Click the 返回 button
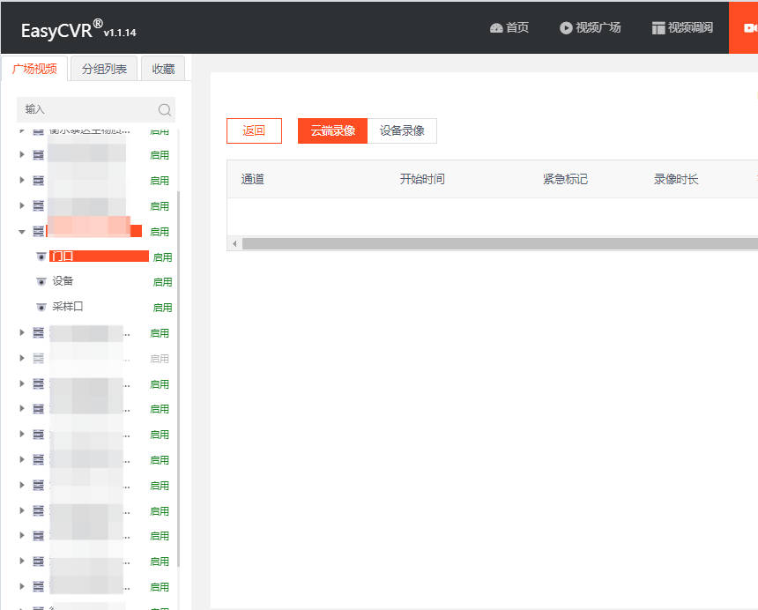 tap(254, 130)
